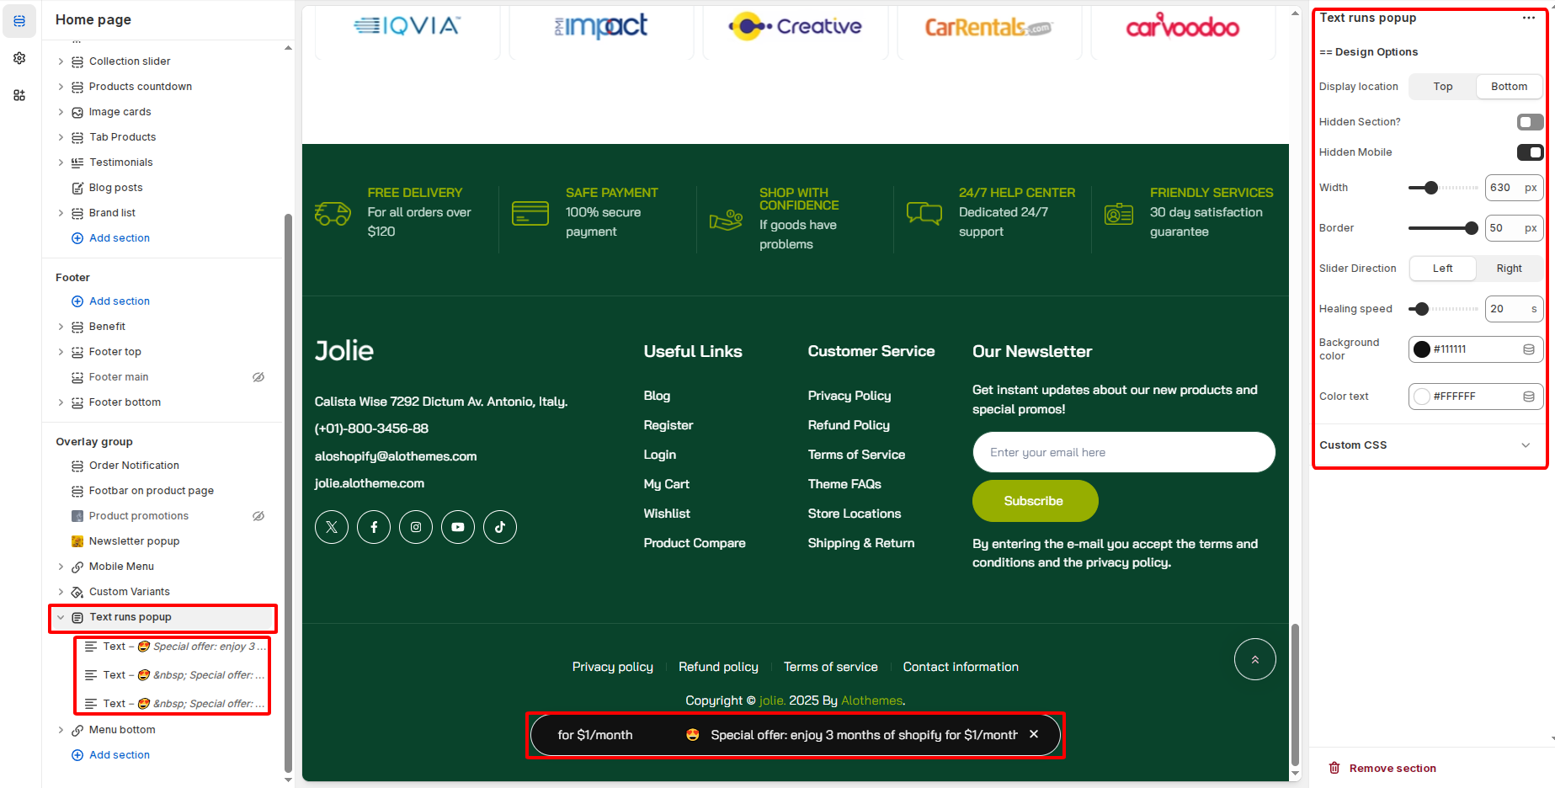Set Slider Direction to Right
1555x788 pixels.
point(1508,269)
